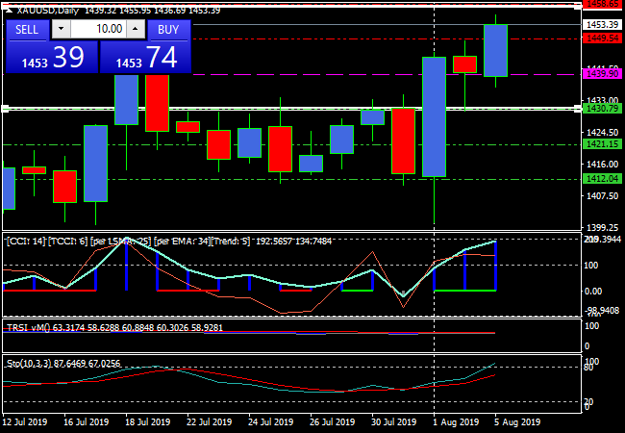Collapse one-click trading panel via the title triangle
The height and width of the screenshot is (433, 625).
(9, 10)
